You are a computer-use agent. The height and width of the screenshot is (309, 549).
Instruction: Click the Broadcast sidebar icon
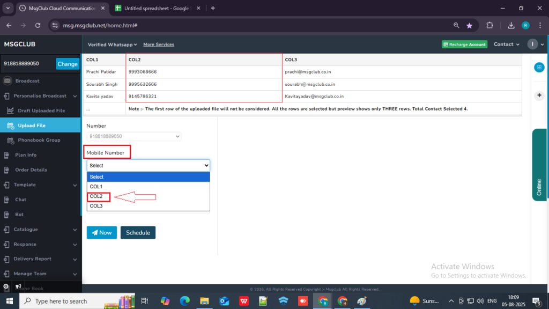tap(7, 81)
